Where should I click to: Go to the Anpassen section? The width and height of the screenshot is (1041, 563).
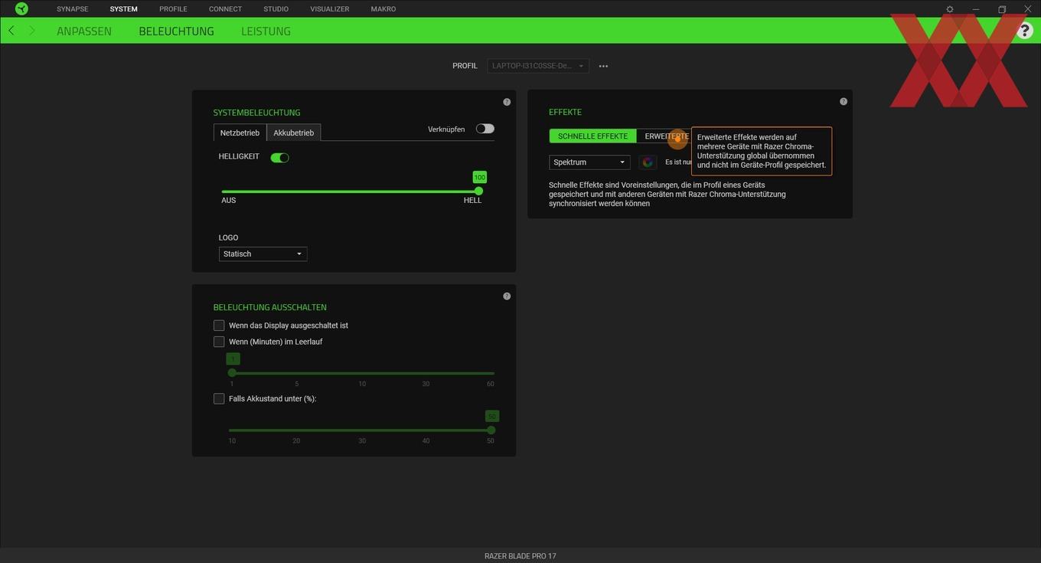pyautogui.click(x=84, y=31)
